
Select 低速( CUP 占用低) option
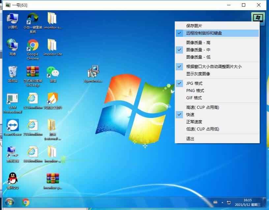pyautogui.click(x=217, y=129)
